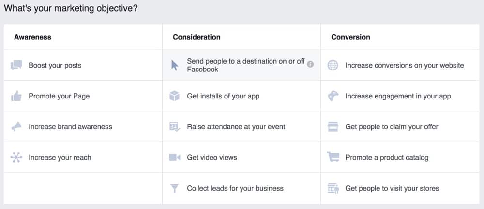Select Boost your posts objective

[x=55, y=65]
